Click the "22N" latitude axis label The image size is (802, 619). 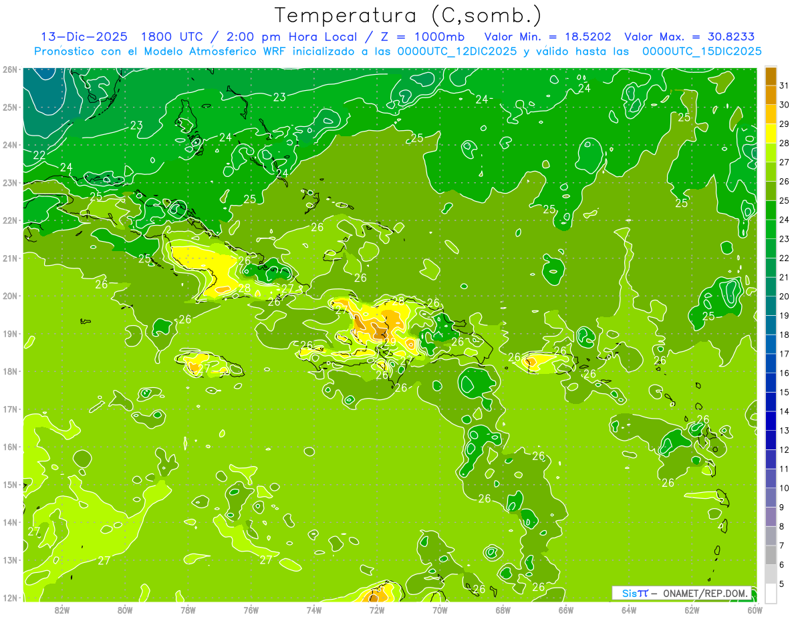click(10, 220)
